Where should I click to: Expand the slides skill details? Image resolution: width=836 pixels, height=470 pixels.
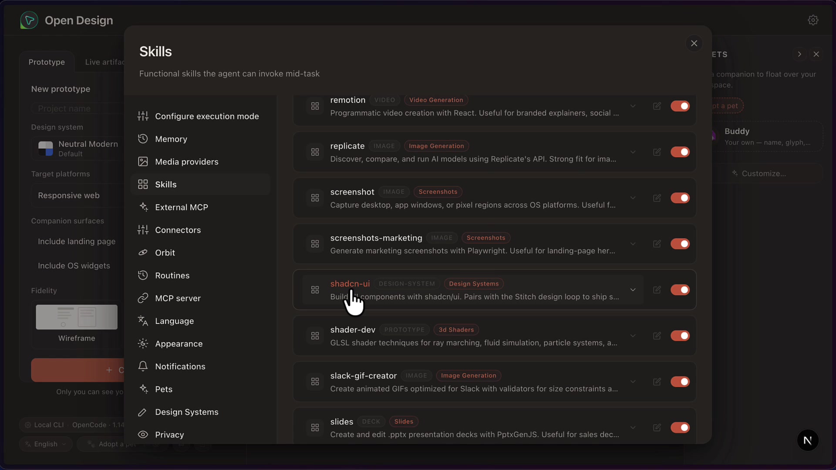tap(633, 428)
